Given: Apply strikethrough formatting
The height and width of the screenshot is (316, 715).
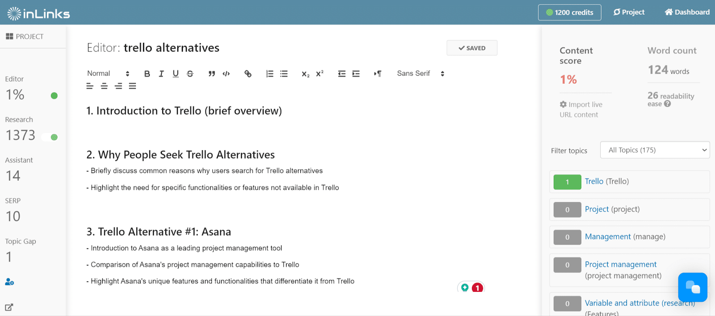Looking at the screenshot, I should click(x=190, y=74).
